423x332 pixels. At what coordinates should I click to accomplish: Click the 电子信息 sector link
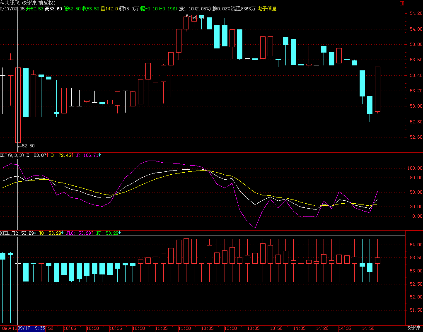tap(267, 8)
